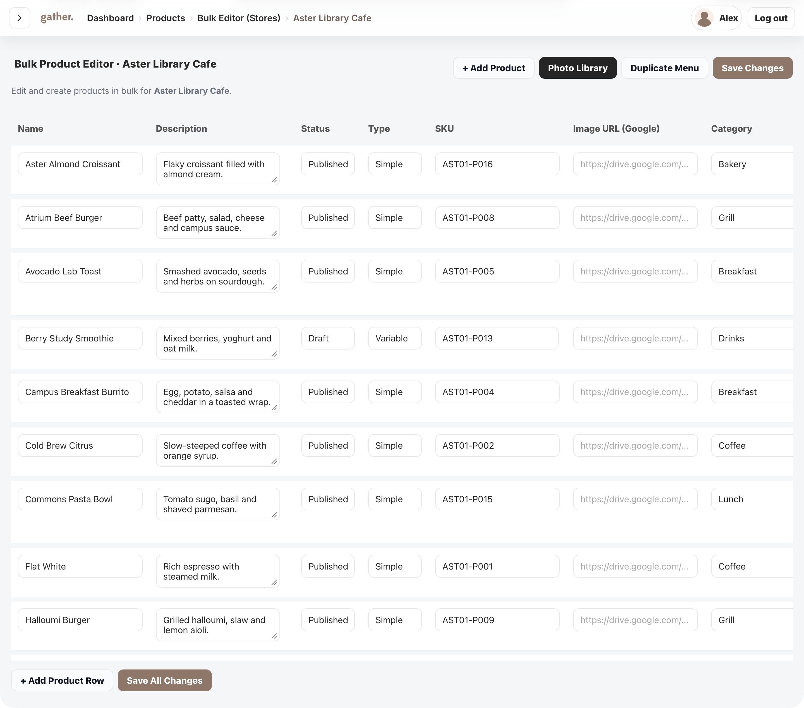Edit the Campus Breakfast Burrito name field
This screenshot has width=804, height=708.
(x=80, y=392)
